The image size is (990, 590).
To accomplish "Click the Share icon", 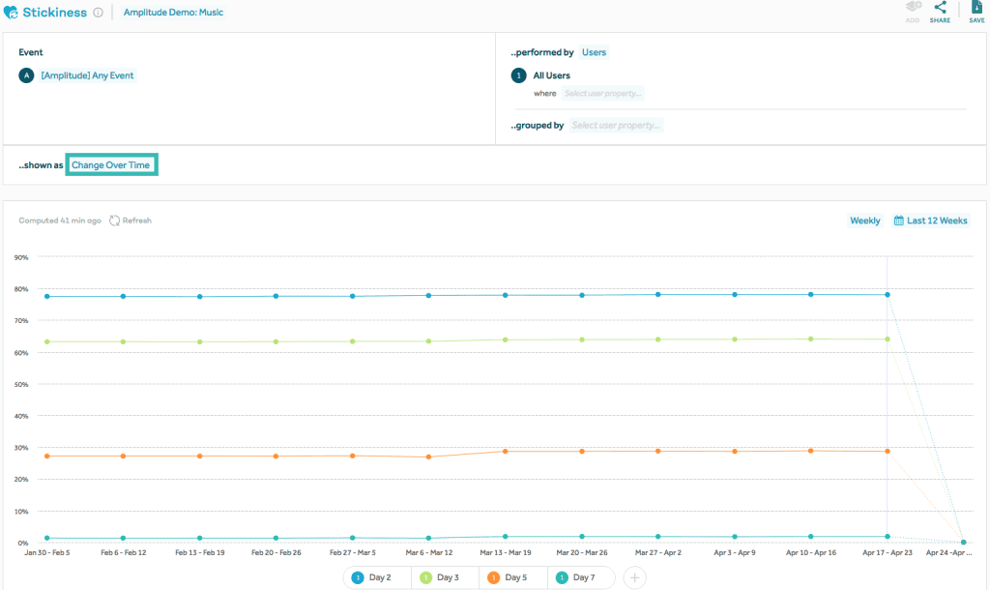I will (940, 8).
